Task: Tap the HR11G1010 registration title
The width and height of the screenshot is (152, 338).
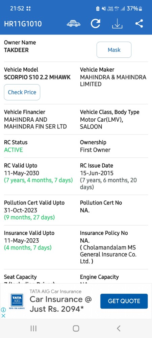Action: 23,24
